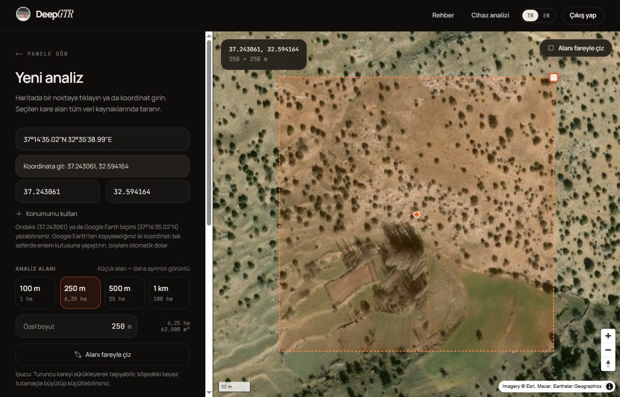Click Koordinata git: 37.243061, 32.594164 suggestion
This screenshot has height=397, width=620.
click(x=103, y=166)
